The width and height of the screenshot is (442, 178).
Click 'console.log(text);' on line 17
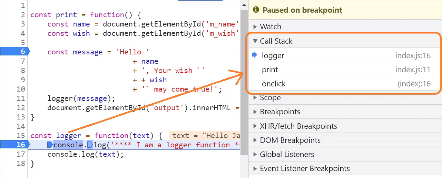[85, 154]
